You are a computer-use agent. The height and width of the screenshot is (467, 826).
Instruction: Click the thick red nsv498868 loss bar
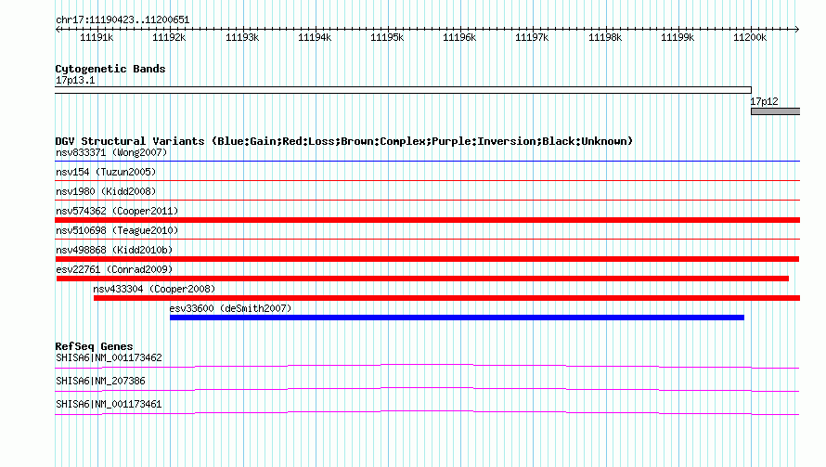427,259
